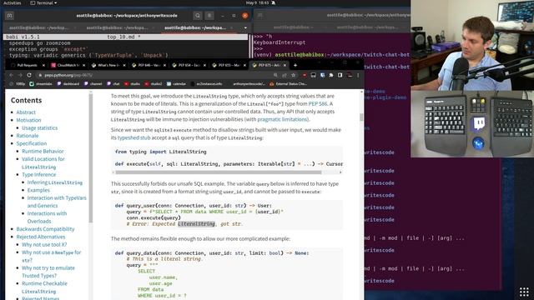The width and height of the screenshot is (534, 300).
Task: Jump to Rationale in the Contents
Action: coord(28,136)
